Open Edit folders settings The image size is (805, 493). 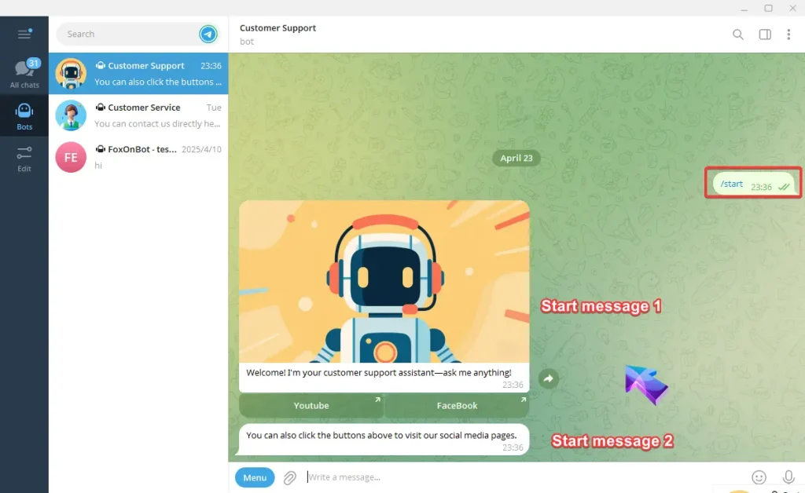point(24,159)
